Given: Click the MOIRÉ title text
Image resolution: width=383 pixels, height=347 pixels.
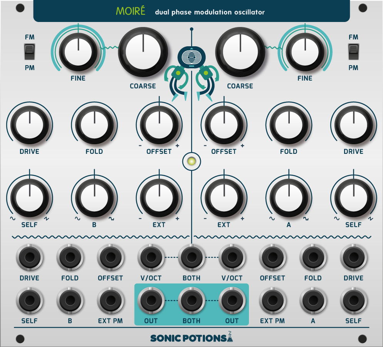Looking at the screenshot, I should (131, 11).
